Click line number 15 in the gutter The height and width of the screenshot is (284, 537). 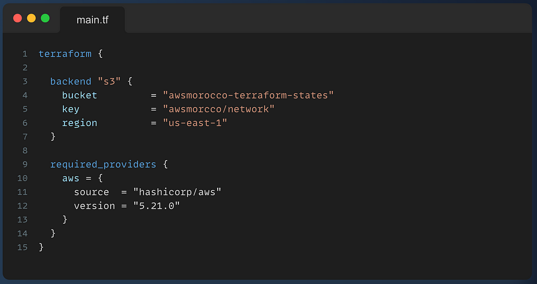[23, 247]
